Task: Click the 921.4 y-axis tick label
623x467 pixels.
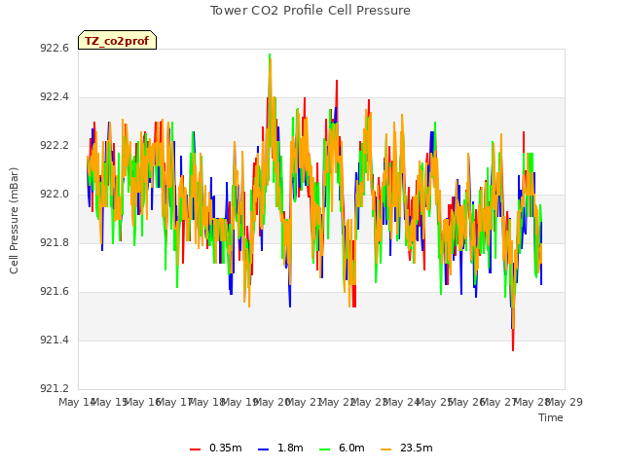Action: coord(55,340)
